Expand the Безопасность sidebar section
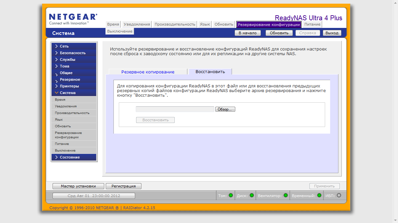The height and width of the screenshot is (223, 398). [x=74, y=53]
